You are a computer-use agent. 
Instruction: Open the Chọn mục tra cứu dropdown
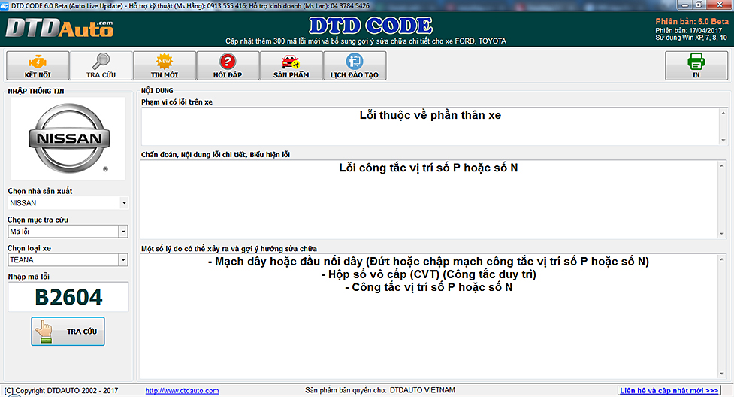(x=68, y=232)
